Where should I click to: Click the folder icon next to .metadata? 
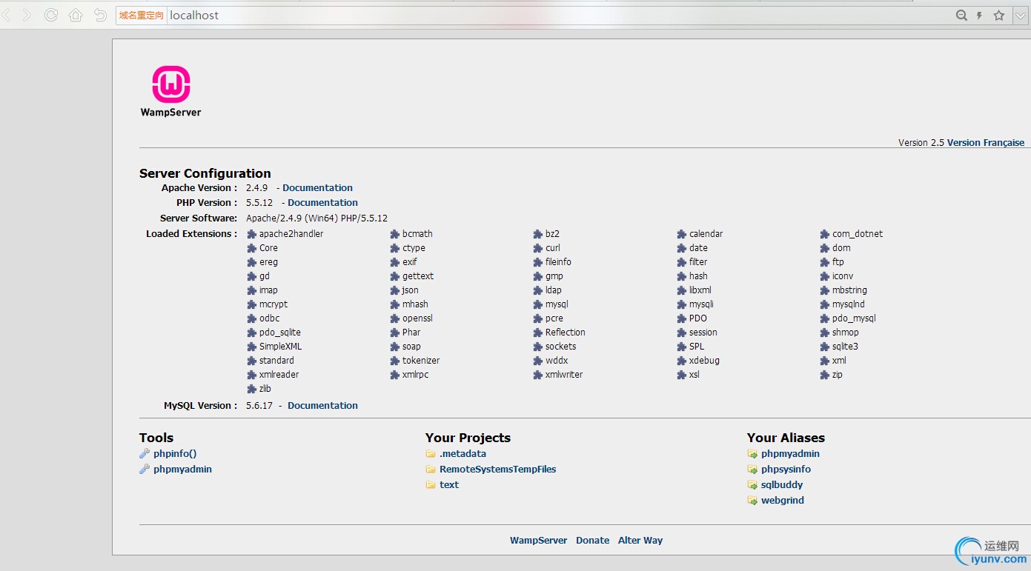pos(431,454)
